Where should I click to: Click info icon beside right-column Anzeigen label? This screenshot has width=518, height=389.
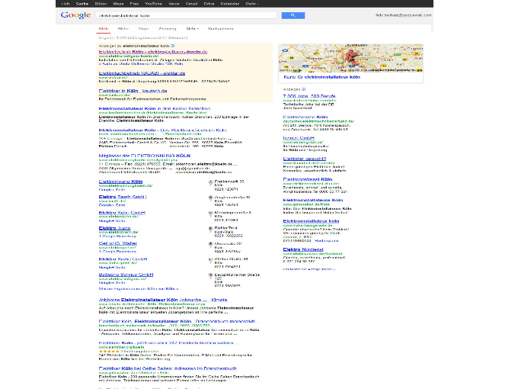point(304,89)
